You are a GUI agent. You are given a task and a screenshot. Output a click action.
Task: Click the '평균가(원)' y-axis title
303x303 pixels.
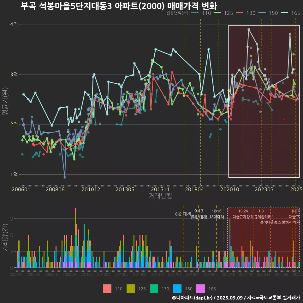(x=5, y=101)
